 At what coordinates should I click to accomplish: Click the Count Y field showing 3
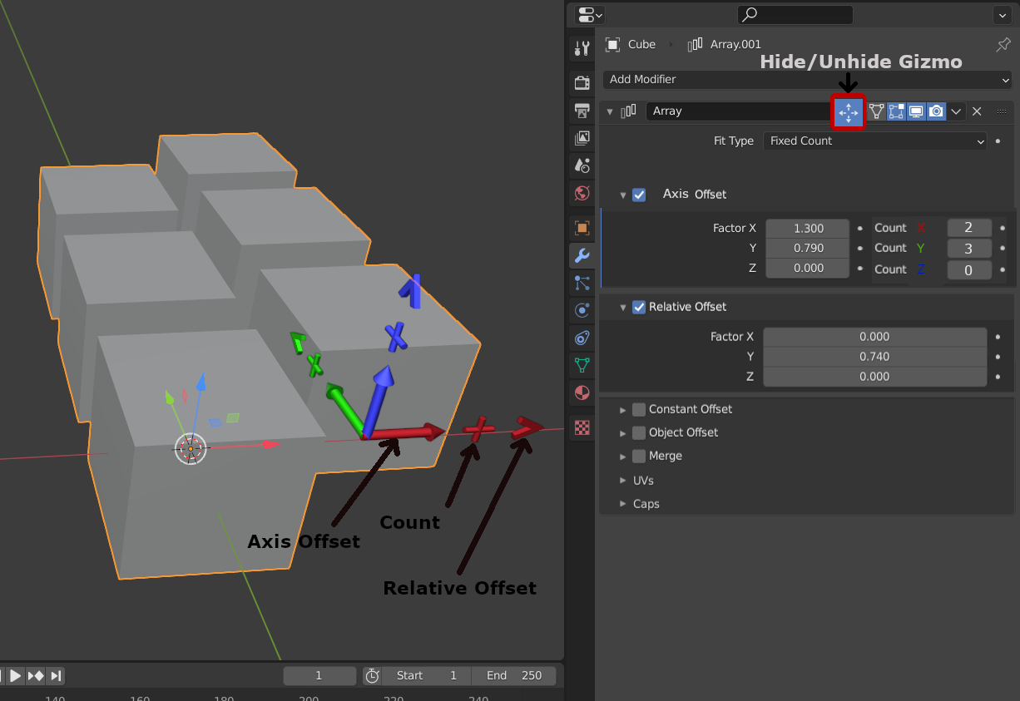(969, 249)
